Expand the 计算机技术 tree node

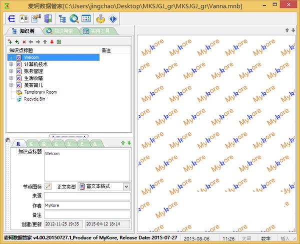coord(11,64)
